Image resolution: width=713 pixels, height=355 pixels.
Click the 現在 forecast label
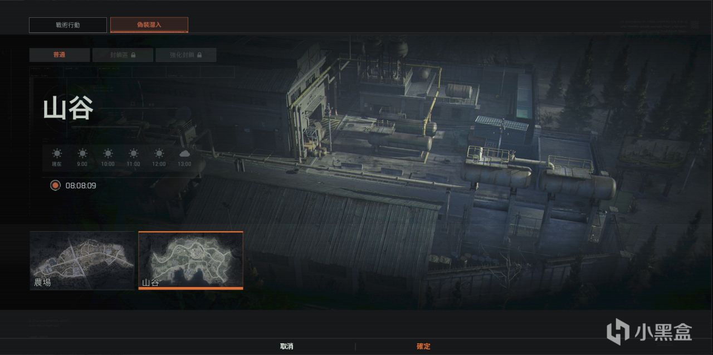coord(57,164)
